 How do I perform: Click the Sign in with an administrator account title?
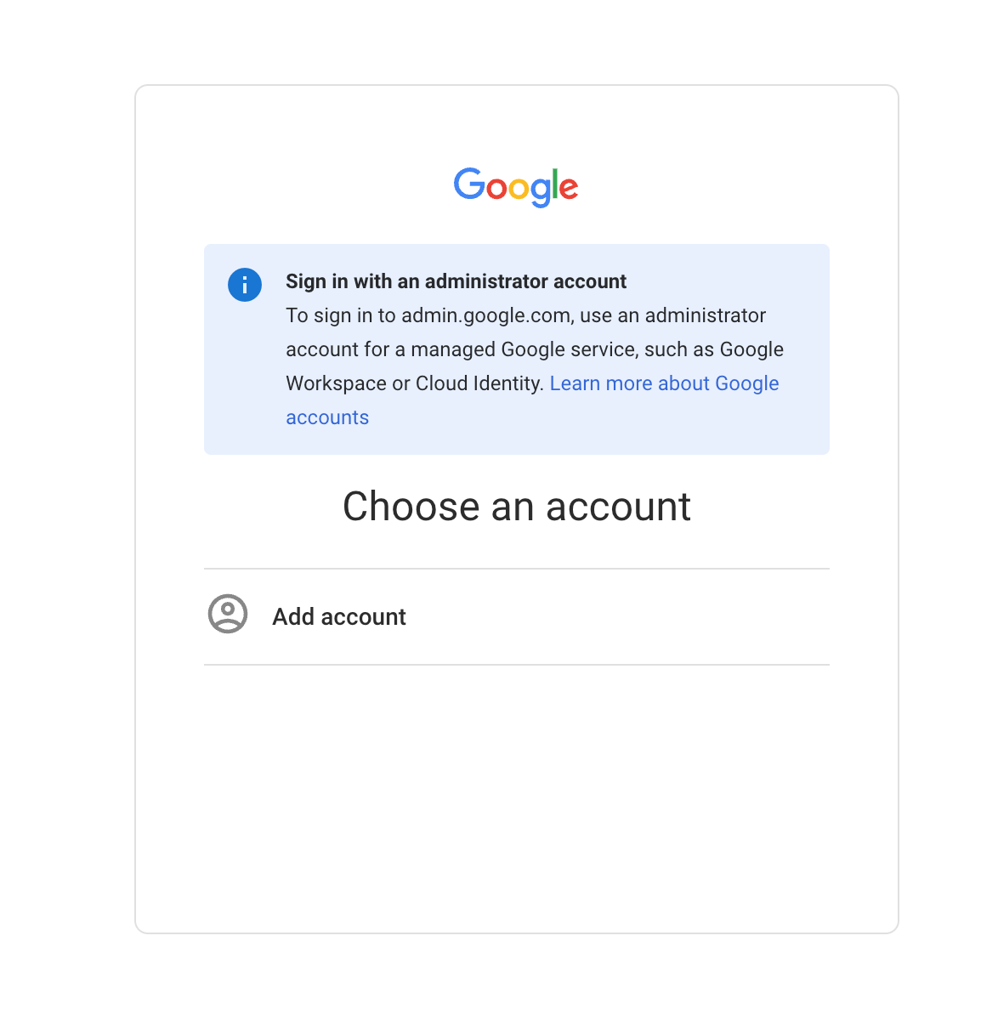(x=456, y=281)
